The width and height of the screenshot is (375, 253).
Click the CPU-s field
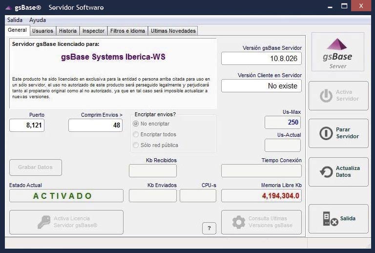[198, 195]
